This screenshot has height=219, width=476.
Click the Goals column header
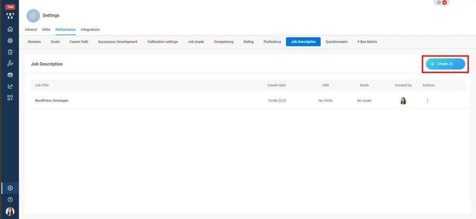click(364, 85)
